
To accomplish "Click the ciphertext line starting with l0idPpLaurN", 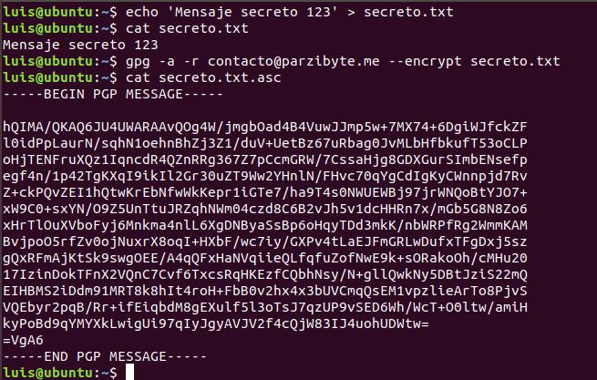I will coord(265,143).
